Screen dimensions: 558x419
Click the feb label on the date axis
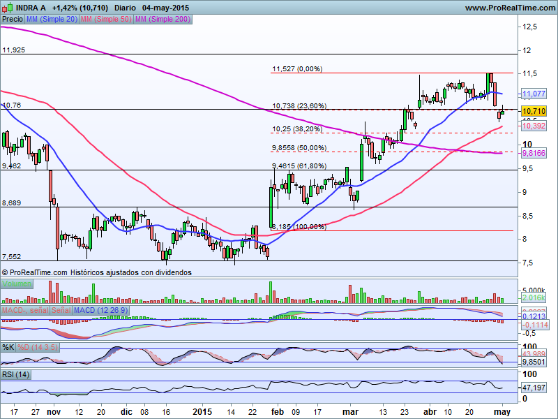278,412
